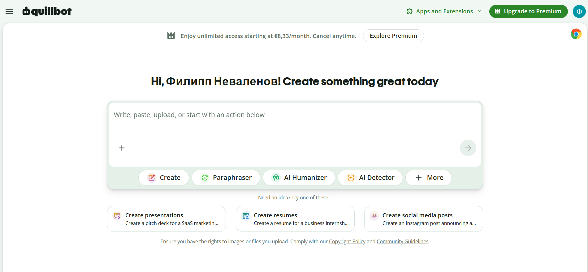Open the Community Guidelines link
Screen dimensions: 588x272
point(403,241)
